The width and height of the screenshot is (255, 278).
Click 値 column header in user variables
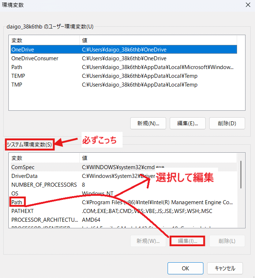(158, 41)
